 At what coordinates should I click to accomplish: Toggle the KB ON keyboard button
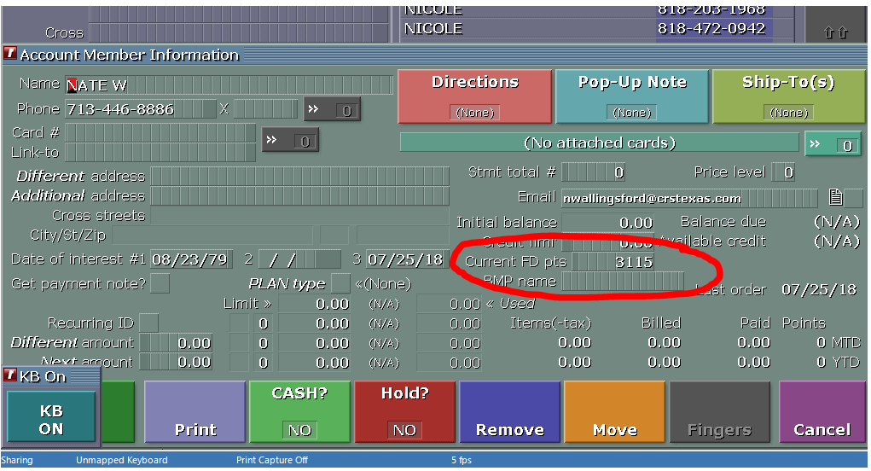point(51,416)
